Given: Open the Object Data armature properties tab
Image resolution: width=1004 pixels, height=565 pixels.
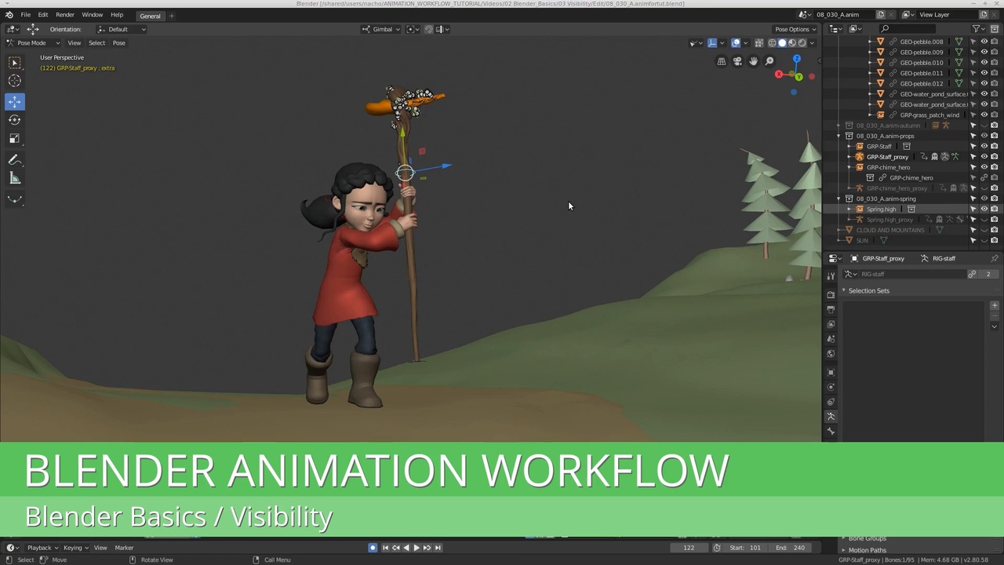Looking at the screenshot, I should coord(831,417).
